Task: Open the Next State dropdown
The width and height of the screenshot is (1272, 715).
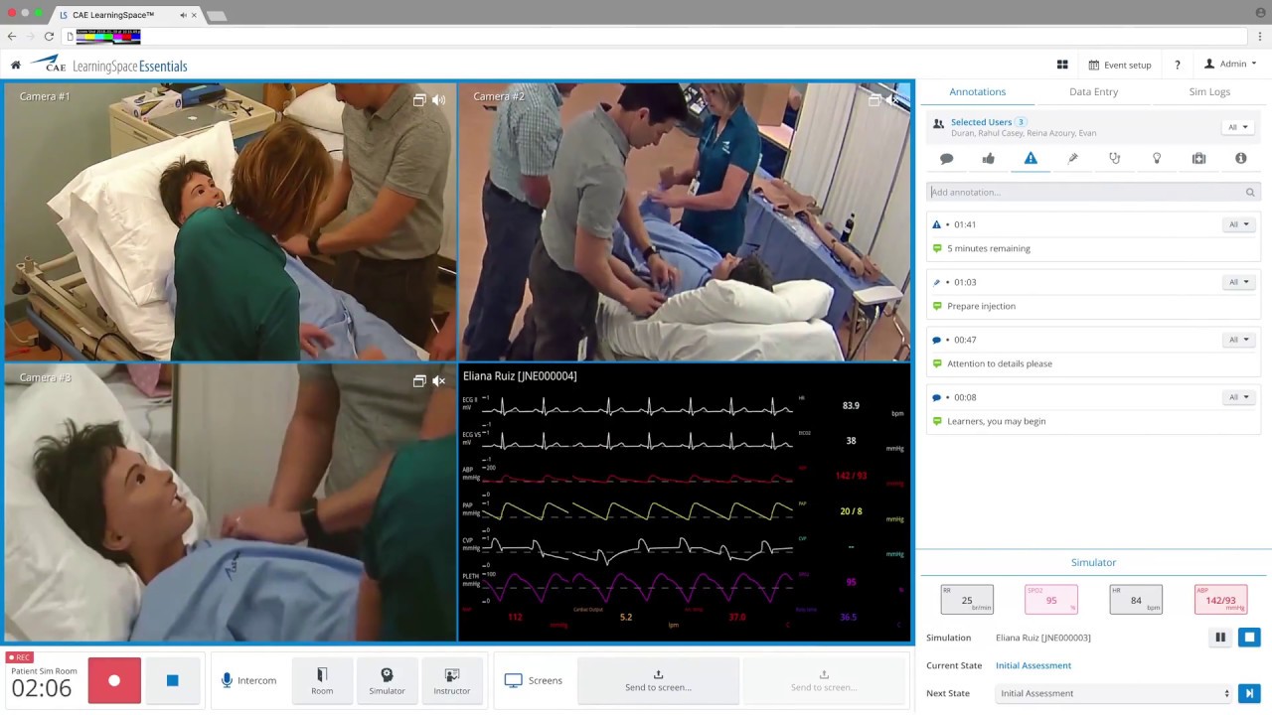Action: tap(1114, 693)
